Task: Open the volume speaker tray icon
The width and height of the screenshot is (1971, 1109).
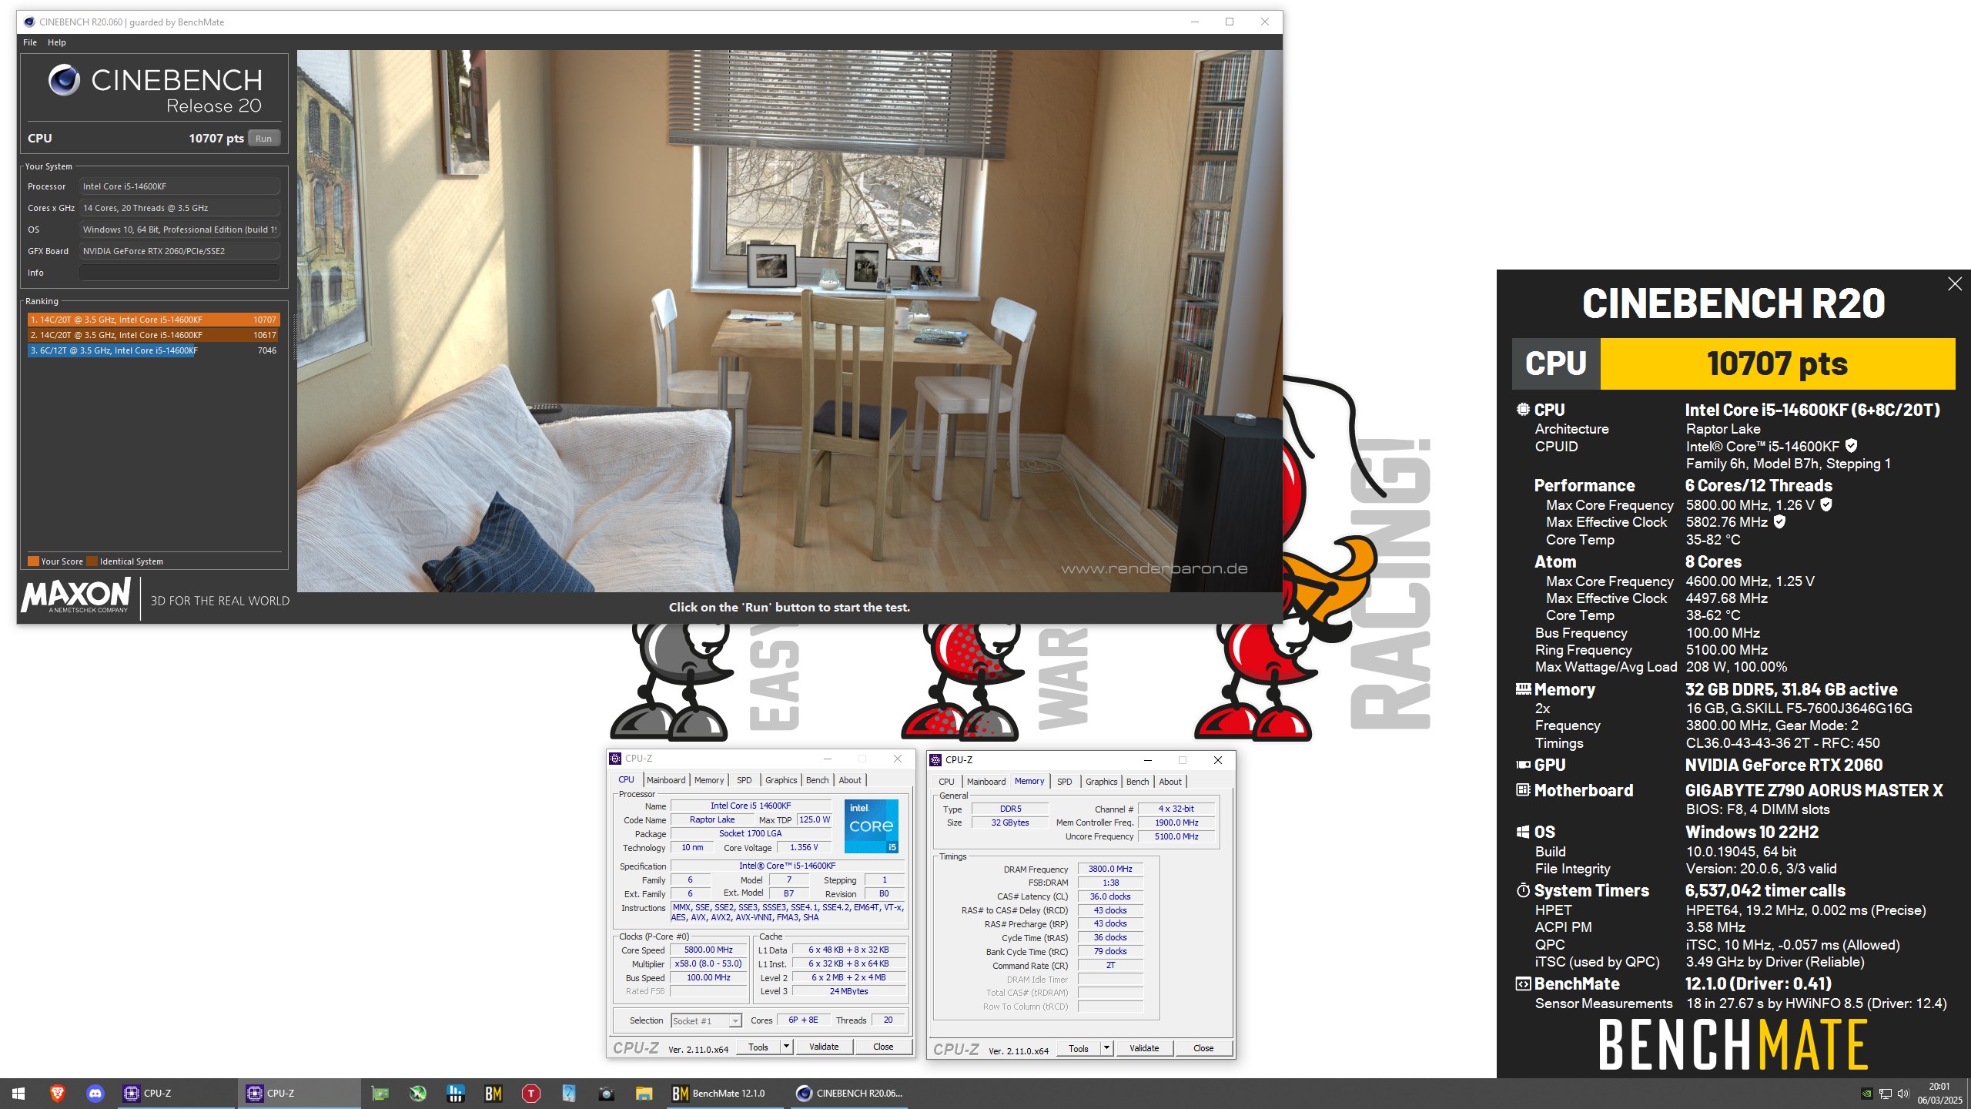Action: pos(1903,1093)
